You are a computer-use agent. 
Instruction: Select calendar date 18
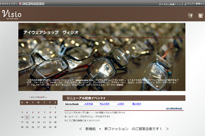(27, 122)
